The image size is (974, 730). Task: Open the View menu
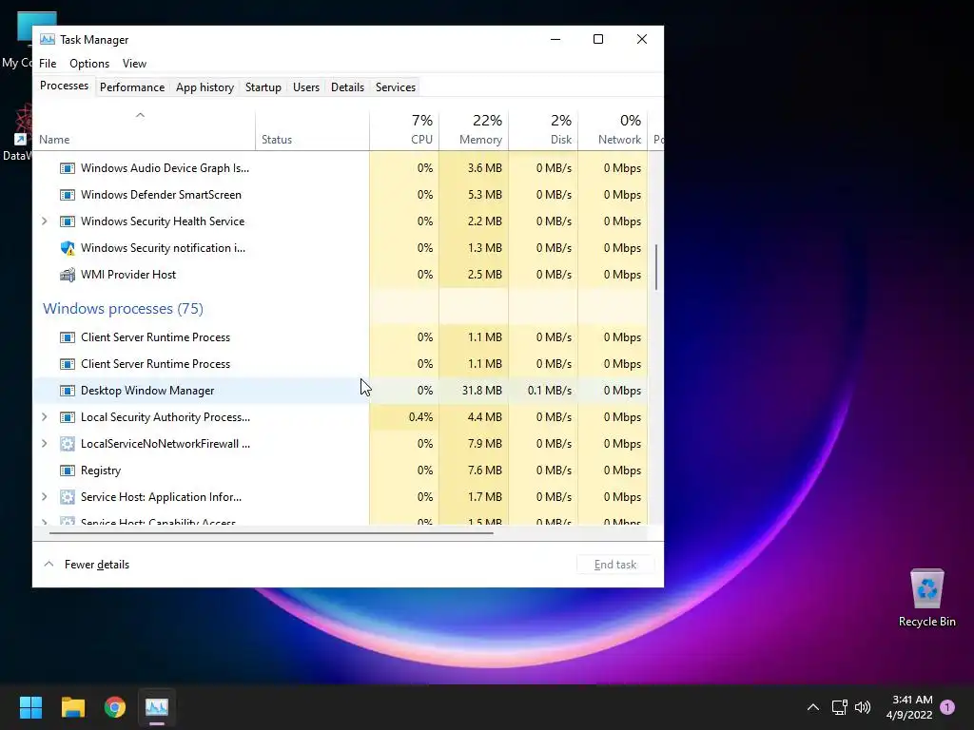[134, 64]
